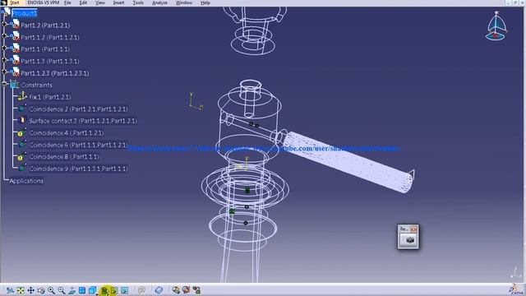Select the long cylindrical handle in 3D view
The width and height of the screenshot is (526, 296).
348,162
